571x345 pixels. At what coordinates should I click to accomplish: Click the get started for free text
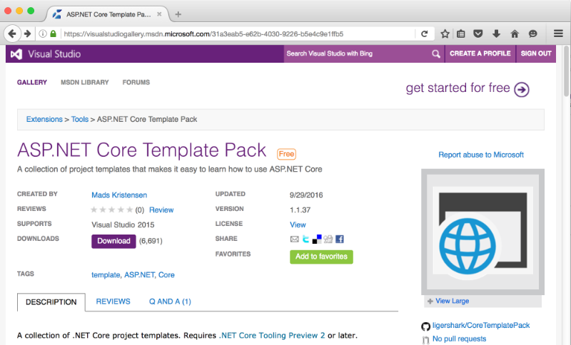pyautogui.click(x=458, y=88)
